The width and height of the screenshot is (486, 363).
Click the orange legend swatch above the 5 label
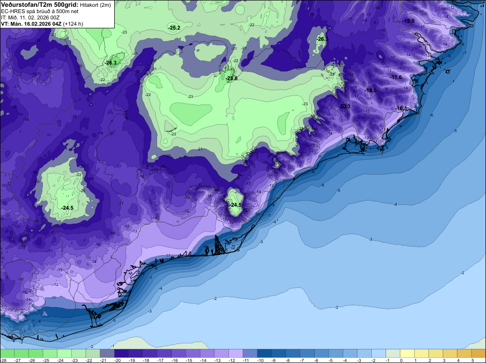[479, 353]
